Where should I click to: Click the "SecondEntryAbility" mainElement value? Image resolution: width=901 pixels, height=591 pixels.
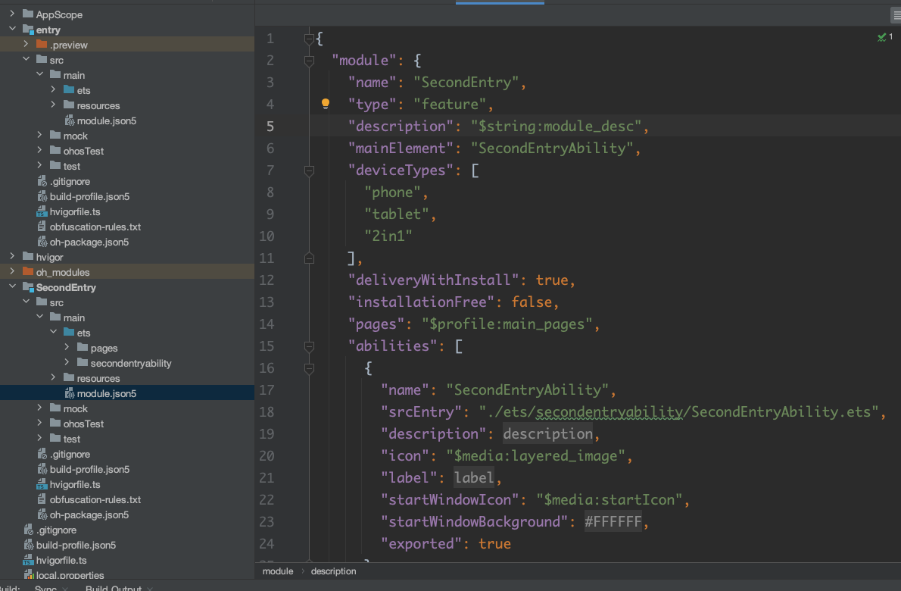[552, 149]
